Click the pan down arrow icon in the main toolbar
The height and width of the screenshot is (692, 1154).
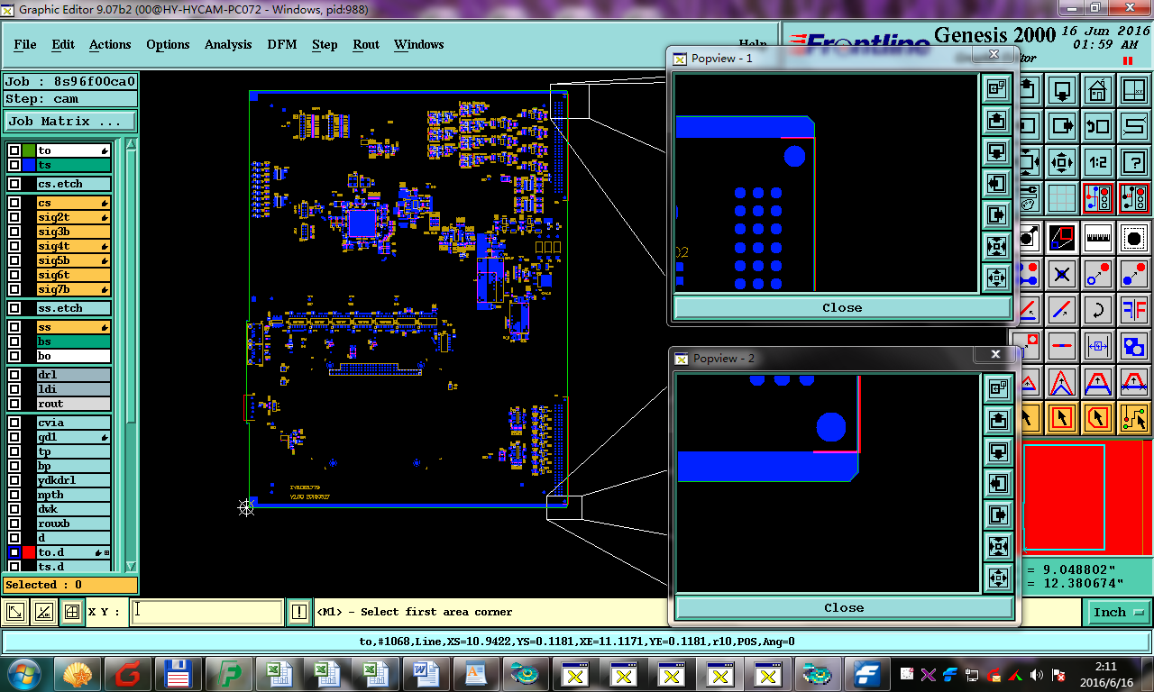1062,90
